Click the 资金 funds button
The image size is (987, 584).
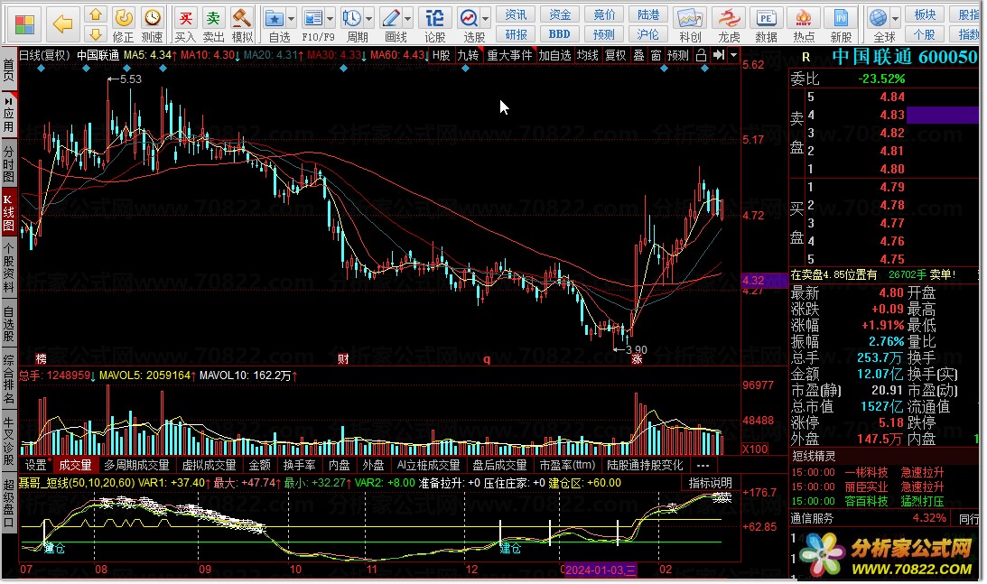coord(560,14)
